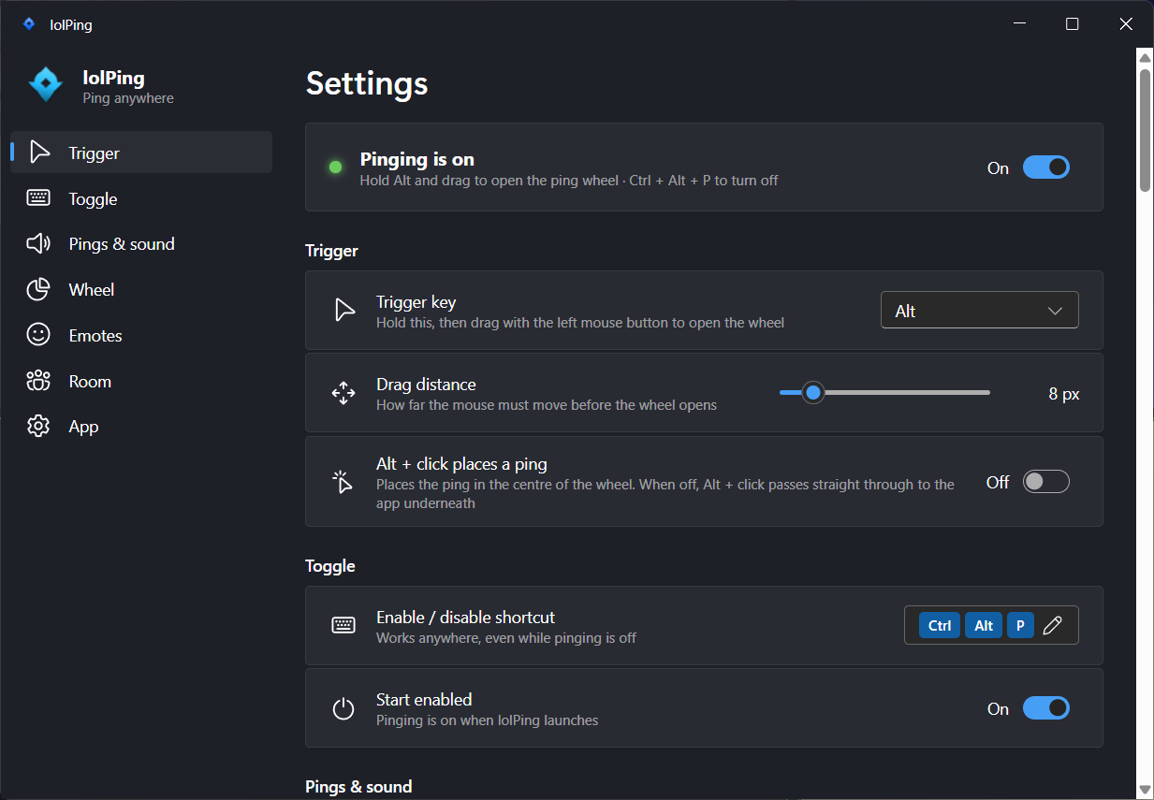Navigate to the Room page
The height and width of the screenshot is (800, 1154).
141,381
